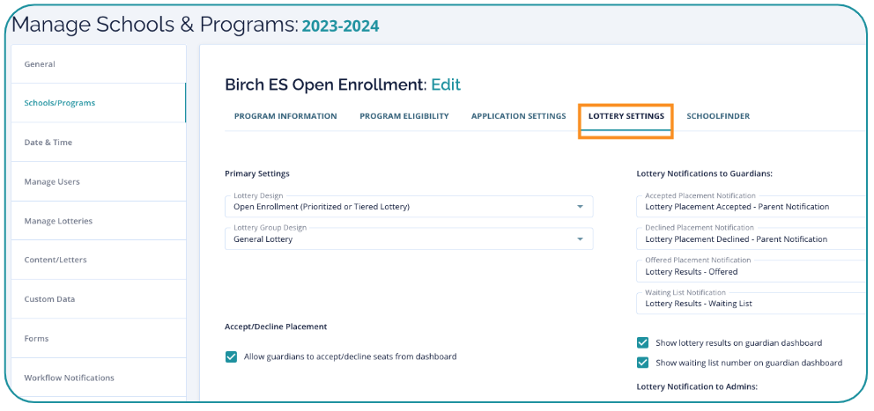Expand the Lottery Group Design dropdown arrow
The image size is (874, 411).
pyautogui.click(x=580, y=239)
